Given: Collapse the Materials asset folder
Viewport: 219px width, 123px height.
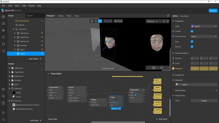Looking at the screenshot, I should pos(10,88).
